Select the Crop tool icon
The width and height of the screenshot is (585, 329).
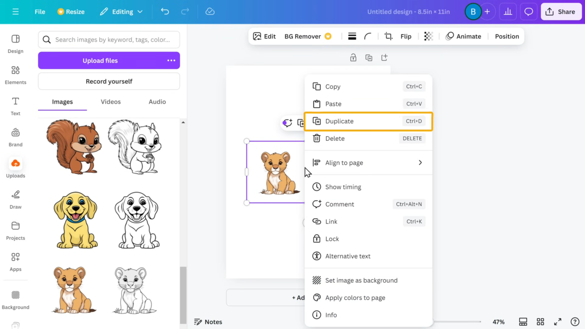coord(388,37)
